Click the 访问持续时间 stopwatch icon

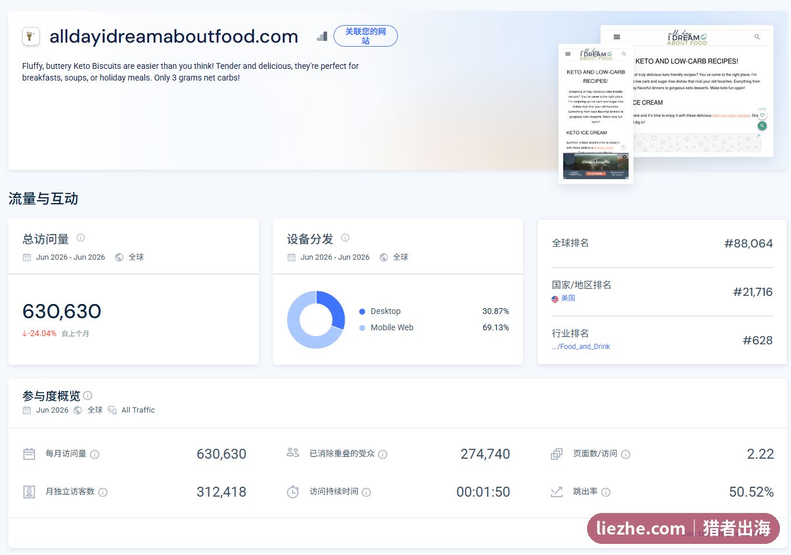point(293,492)
